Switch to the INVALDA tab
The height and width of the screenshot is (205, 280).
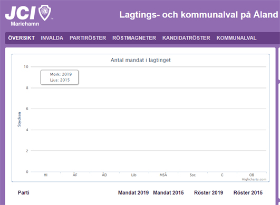coord(52,38)
